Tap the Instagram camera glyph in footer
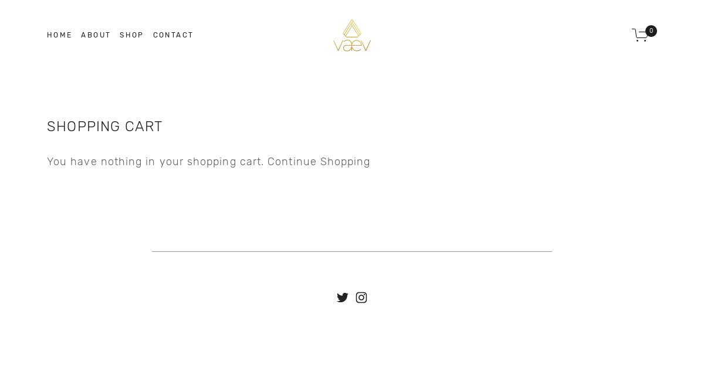 (361, 298)
